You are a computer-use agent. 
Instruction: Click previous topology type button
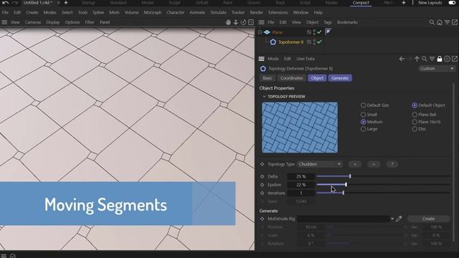(x=355, y=164)
